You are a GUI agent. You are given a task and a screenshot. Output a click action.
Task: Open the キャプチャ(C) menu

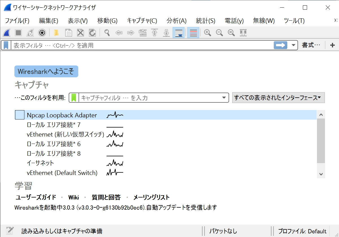tap(142, 20)
